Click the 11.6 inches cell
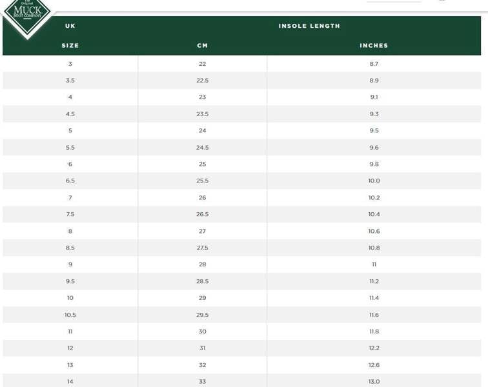Image resolution: width=488 pixels, height=387 pixels. [x=374, y=315]
